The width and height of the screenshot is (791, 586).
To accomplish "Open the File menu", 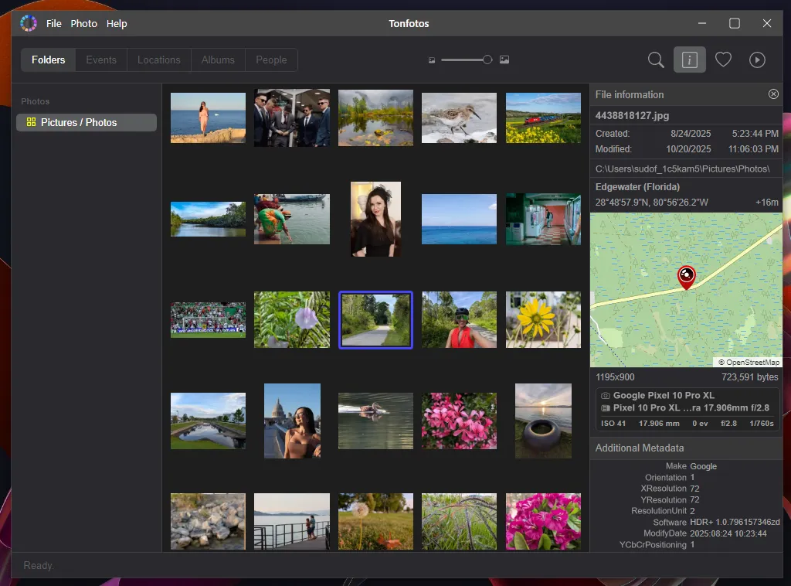I will [x=53, y=23].
